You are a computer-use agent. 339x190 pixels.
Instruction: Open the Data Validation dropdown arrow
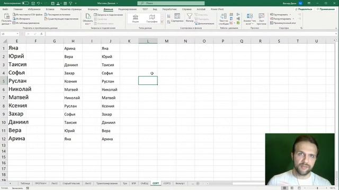pyautogui.click(x=234, y=23)
